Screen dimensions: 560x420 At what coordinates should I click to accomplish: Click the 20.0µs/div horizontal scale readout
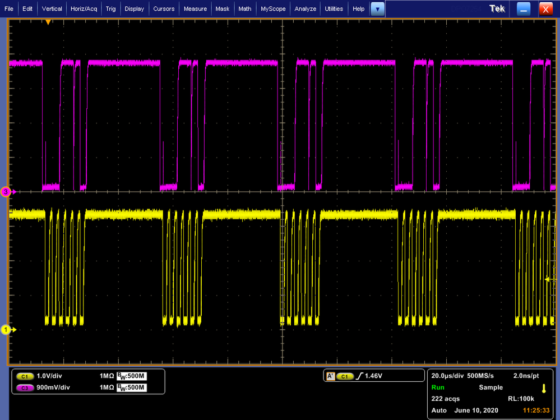(447, 376)
